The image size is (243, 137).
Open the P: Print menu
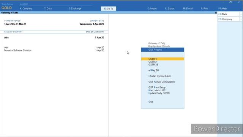click(204, 8)
